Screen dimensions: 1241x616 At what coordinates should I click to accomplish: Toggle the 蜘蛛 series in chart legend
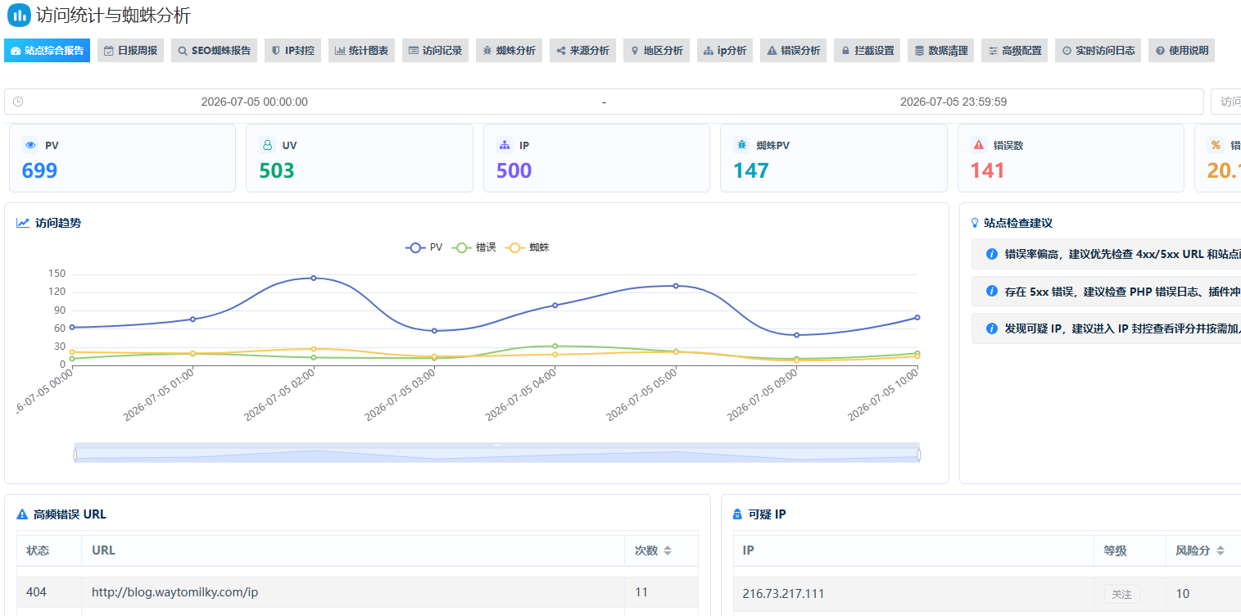528,247
